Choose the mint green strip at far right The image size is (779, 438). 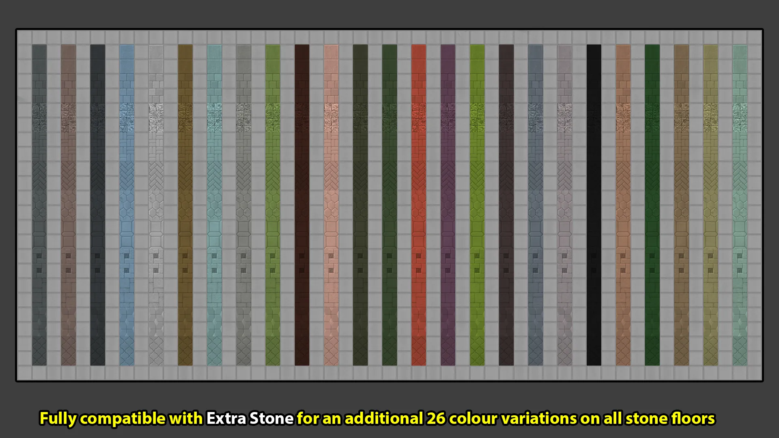coord(740,205)
